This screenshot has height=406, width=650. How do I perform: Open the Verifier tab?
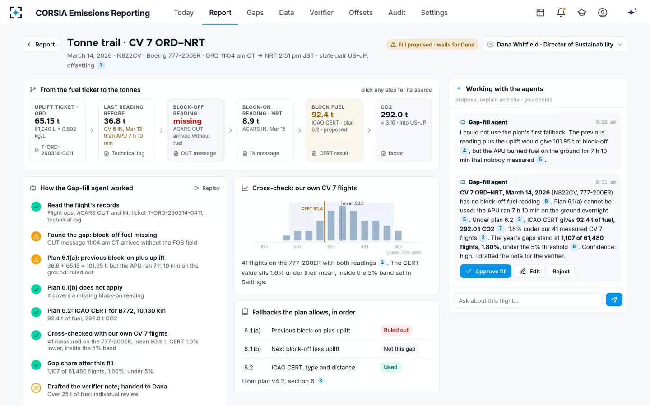click(321, 13)
